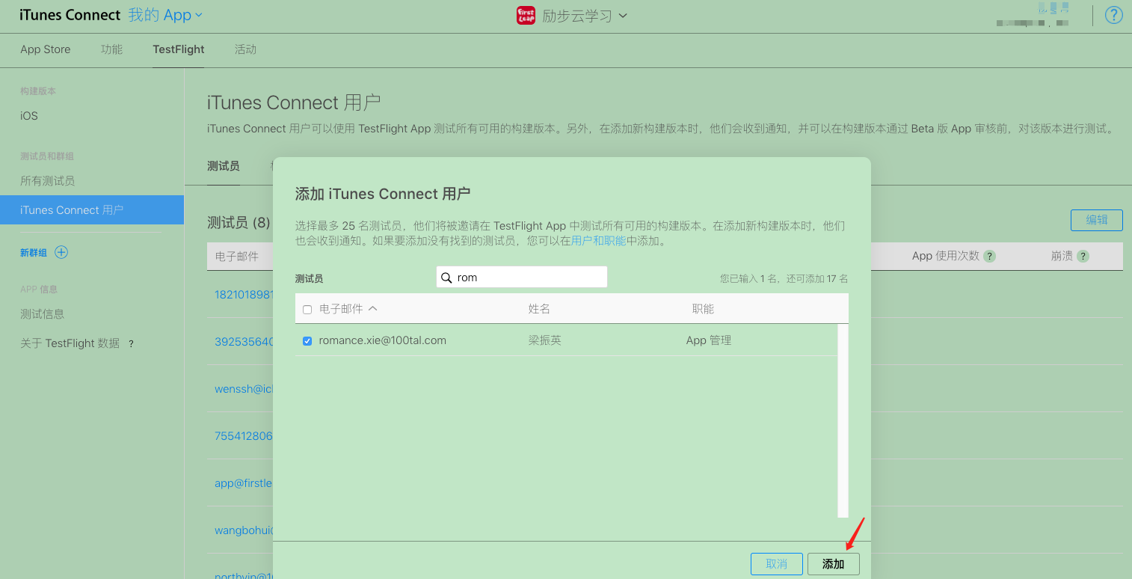Click the sort chevron on 电子邮件 column
The height and width of the screenshot is (579, 1132).
pyautogui.click(x=372, y=308)
